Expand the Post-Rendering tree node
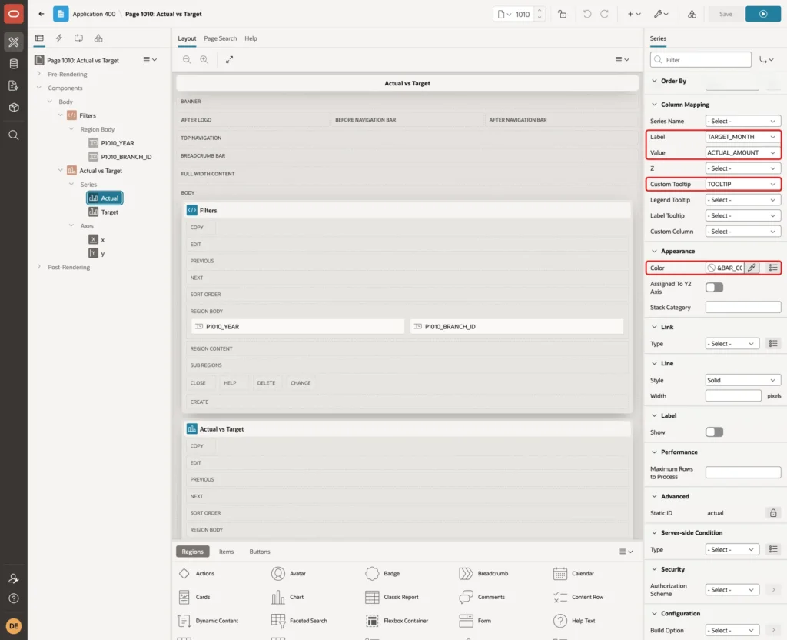This screenshot has width=787, height=640. pos(38,267)
